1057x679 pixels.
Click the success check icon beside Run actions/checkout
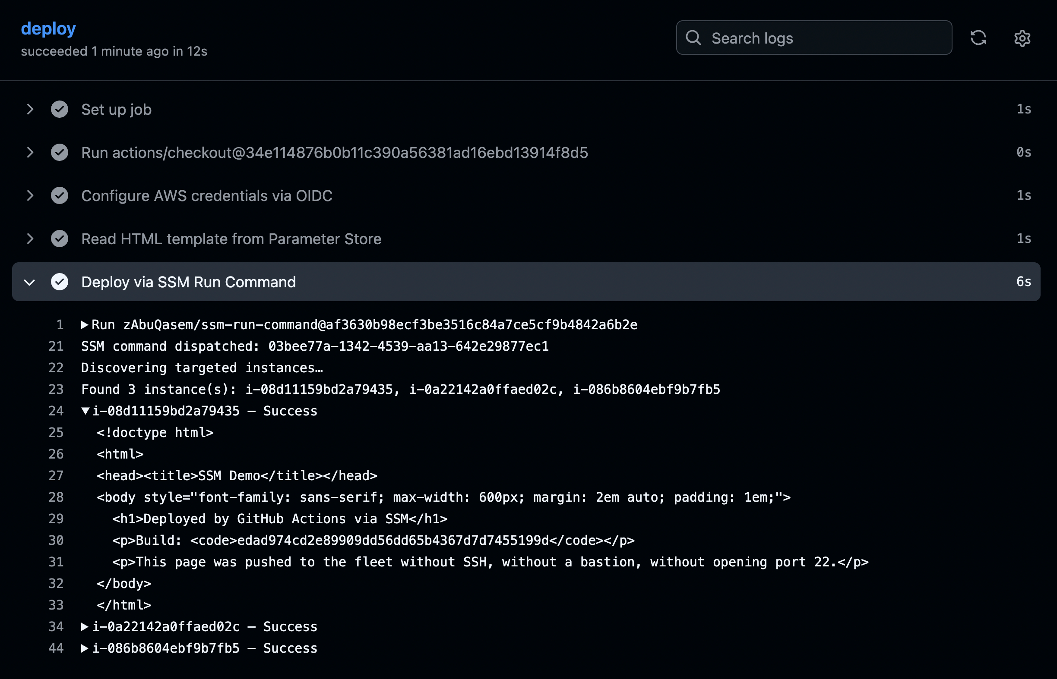[x=60, y=153]
